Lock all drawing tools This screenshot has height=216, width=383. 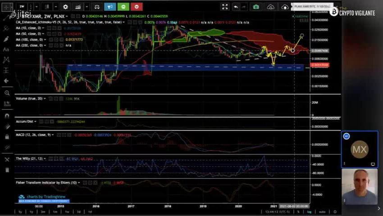(7, 137)
